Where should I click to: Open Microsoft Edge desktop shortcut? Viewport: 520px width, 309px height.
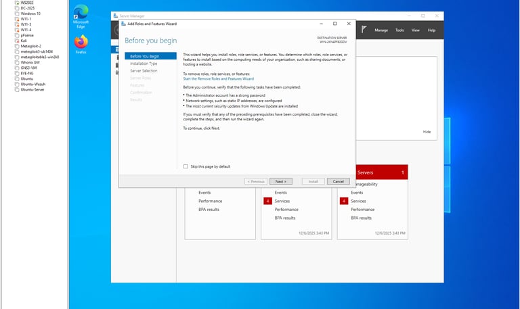coord(81,16)
